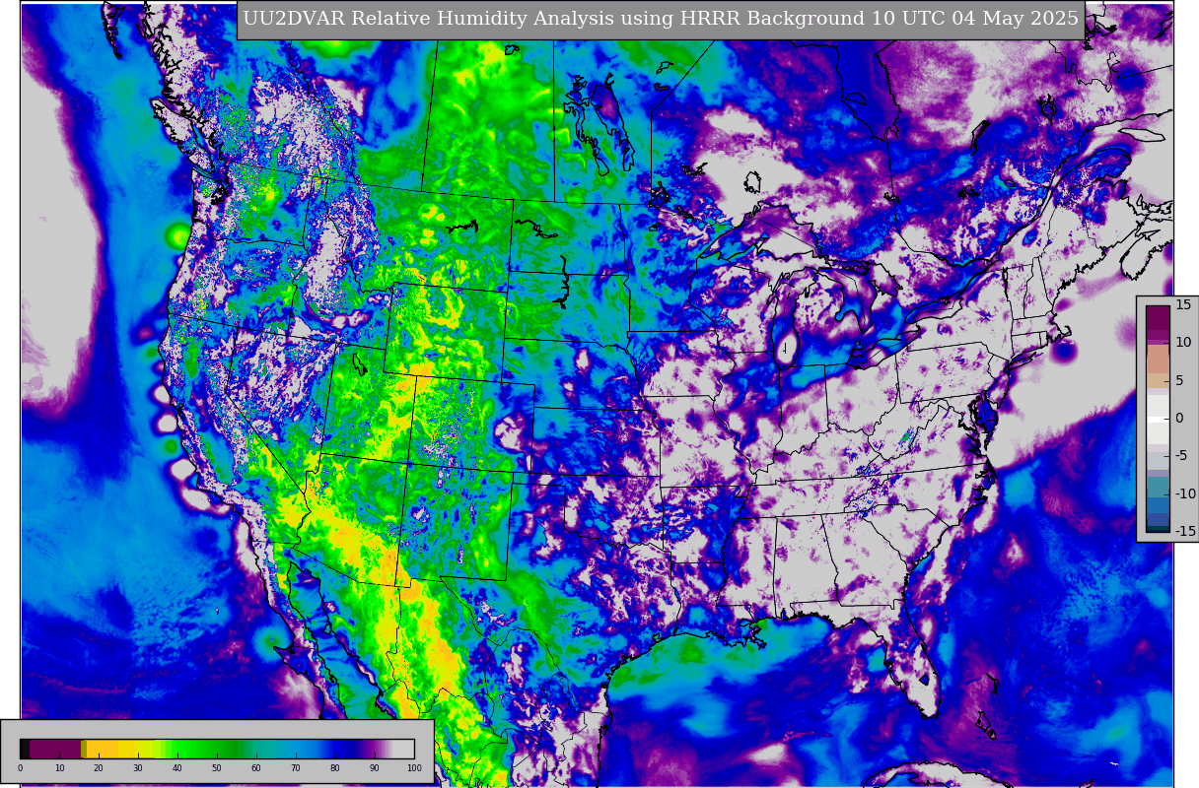Image resolution: width=1199 pixels, height=788 pixels.
Task: Click the 15 label on difference colorbar
Action: pos(1183,304)
